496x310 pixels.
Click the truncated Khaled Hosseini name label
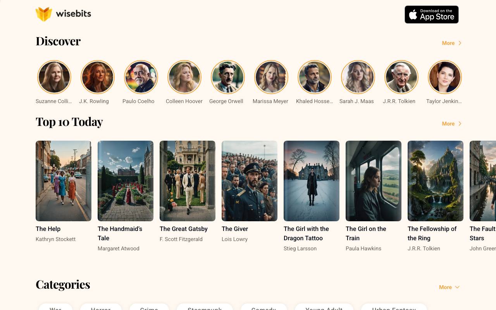[314, 101]
